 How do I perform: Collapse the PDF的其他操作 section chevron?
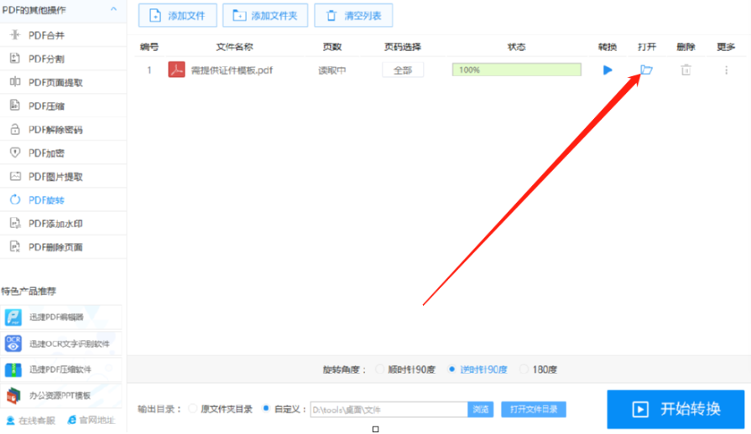113,9
